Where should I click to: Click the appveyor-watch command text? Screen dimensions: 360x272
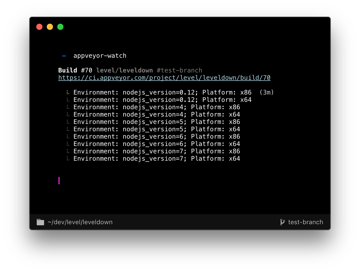click(100, 56)
